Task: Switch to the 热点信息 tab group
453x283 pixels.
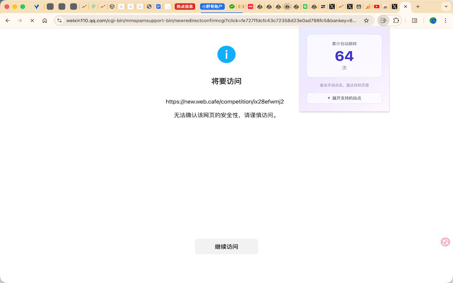Action: click(185, 6)
